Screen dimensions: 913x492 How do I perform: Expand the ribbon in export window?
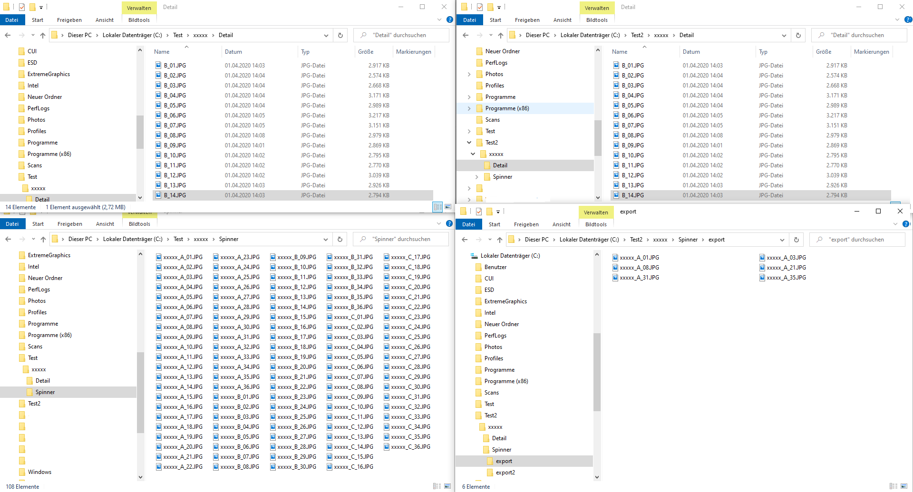pos(895,224)
